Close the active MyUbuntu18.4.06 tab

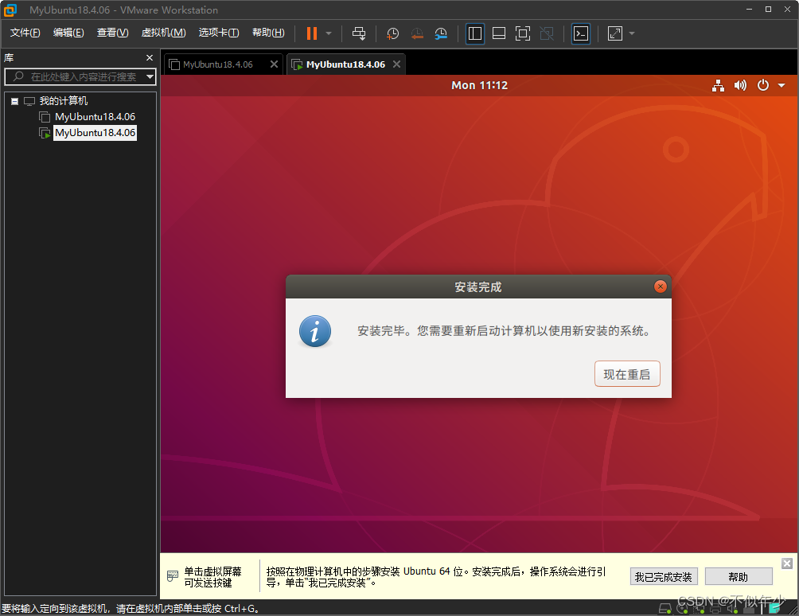pos(396,64)
